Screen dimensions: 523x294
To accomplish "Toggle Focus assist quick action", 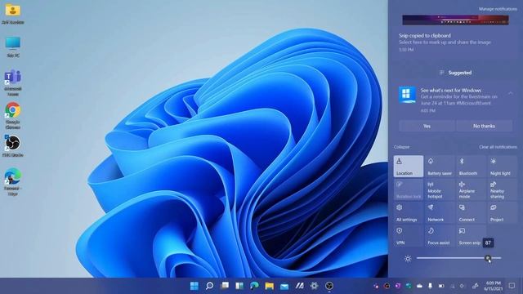I will [x=440, y=236].
